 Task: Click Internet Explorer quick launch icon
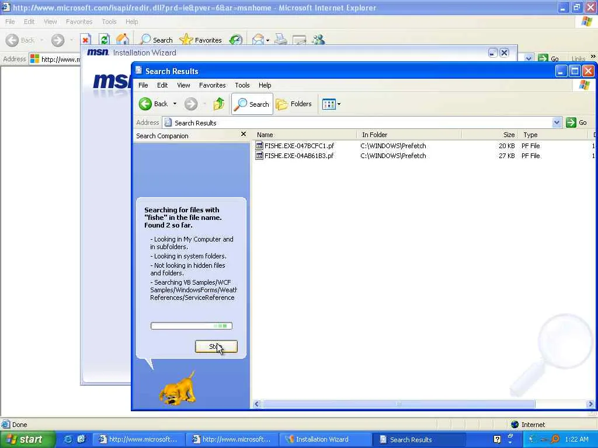pos(68,439)
